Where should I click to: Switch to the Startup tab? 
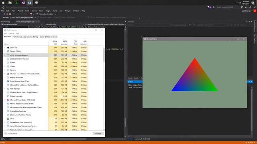36,37
